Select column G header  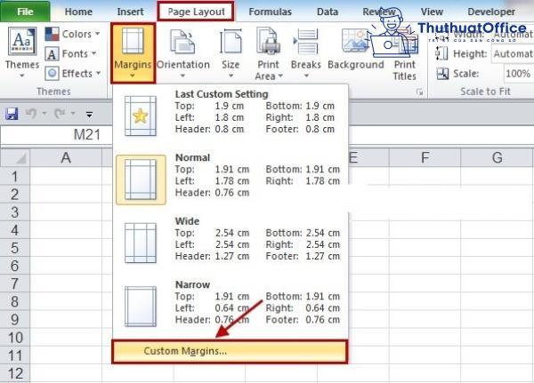(497, 157)
